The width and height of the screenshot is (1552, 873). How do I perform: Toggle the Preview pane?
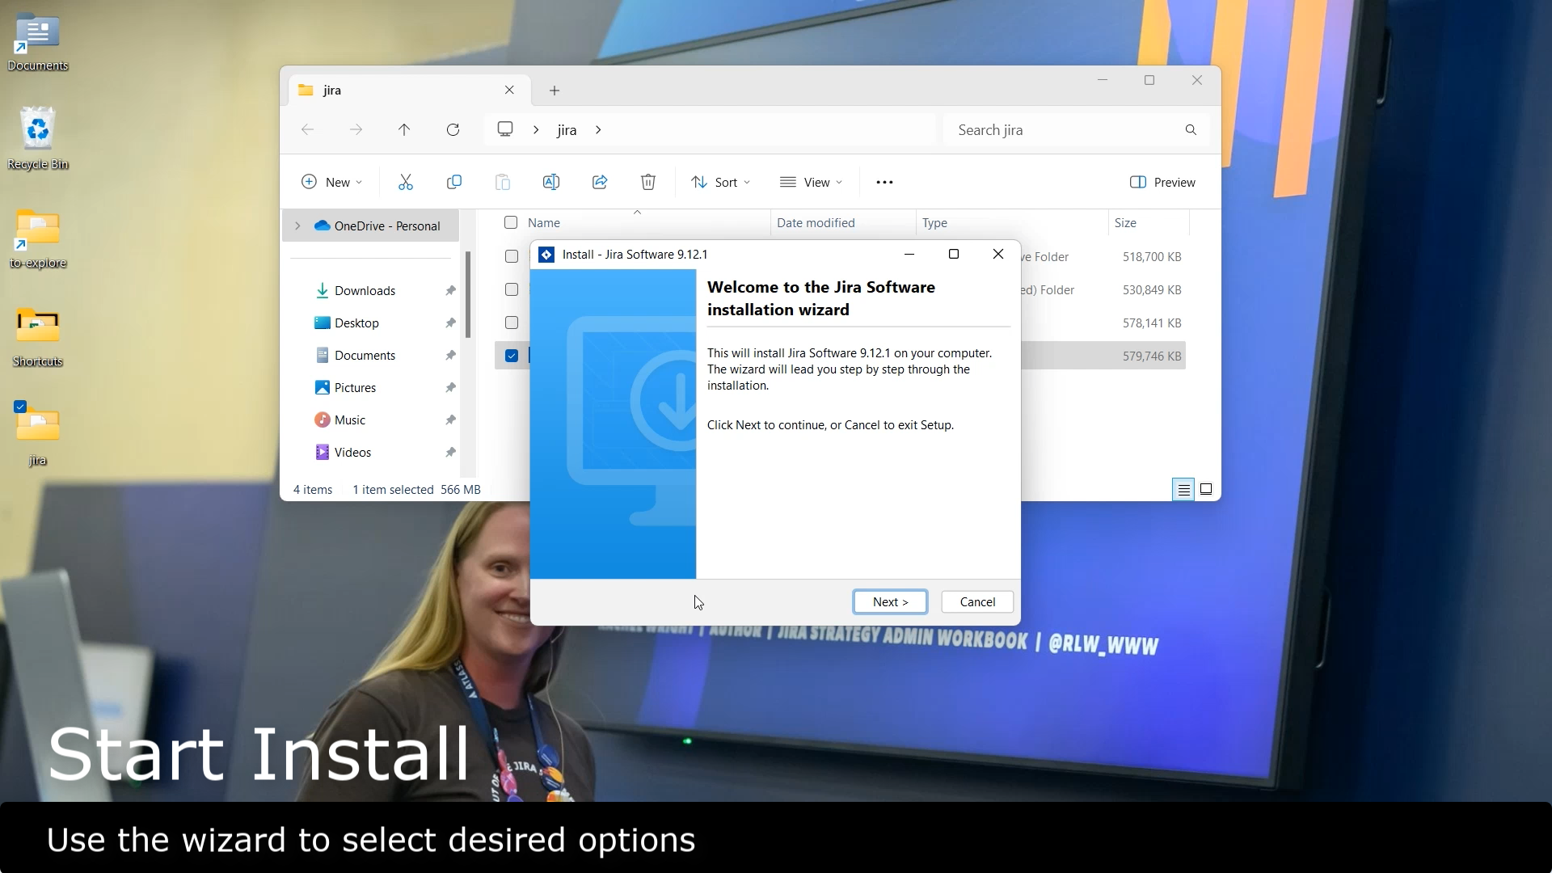click(x=1162, y=182)
